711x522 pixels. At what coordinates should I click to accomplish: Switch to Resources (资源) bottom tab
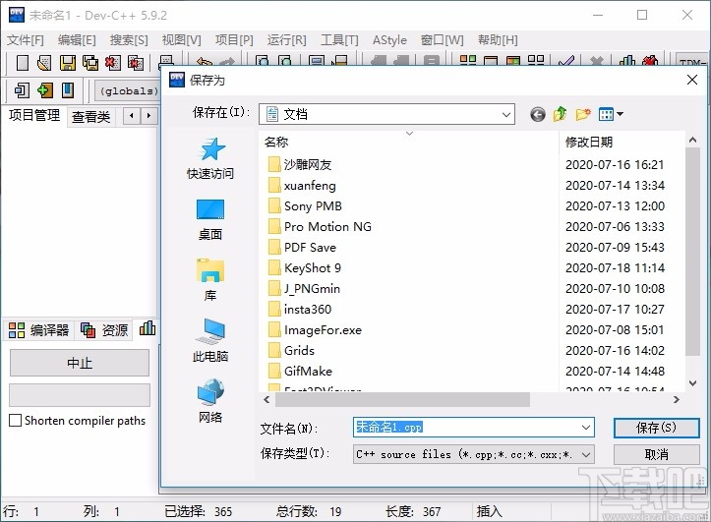104,330
